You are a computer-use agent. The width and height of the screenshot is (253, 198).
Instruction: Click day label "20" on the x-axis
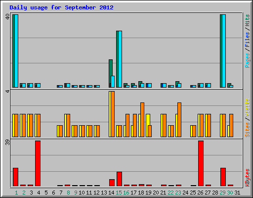click(x=156, y=193)
